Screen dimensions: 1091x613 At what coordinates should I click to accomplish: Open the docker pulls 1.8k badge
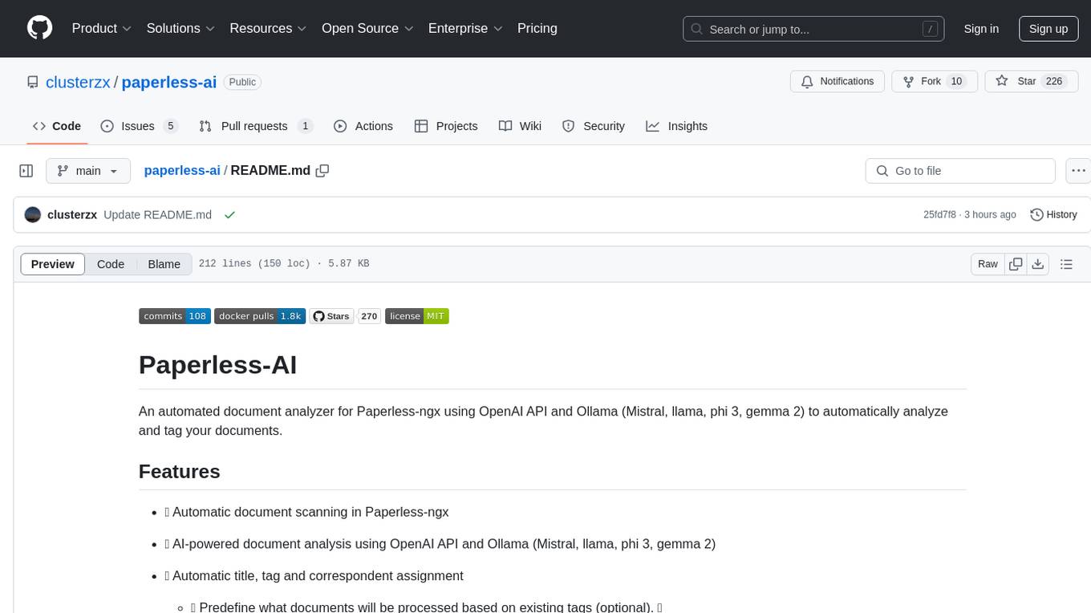260,316
